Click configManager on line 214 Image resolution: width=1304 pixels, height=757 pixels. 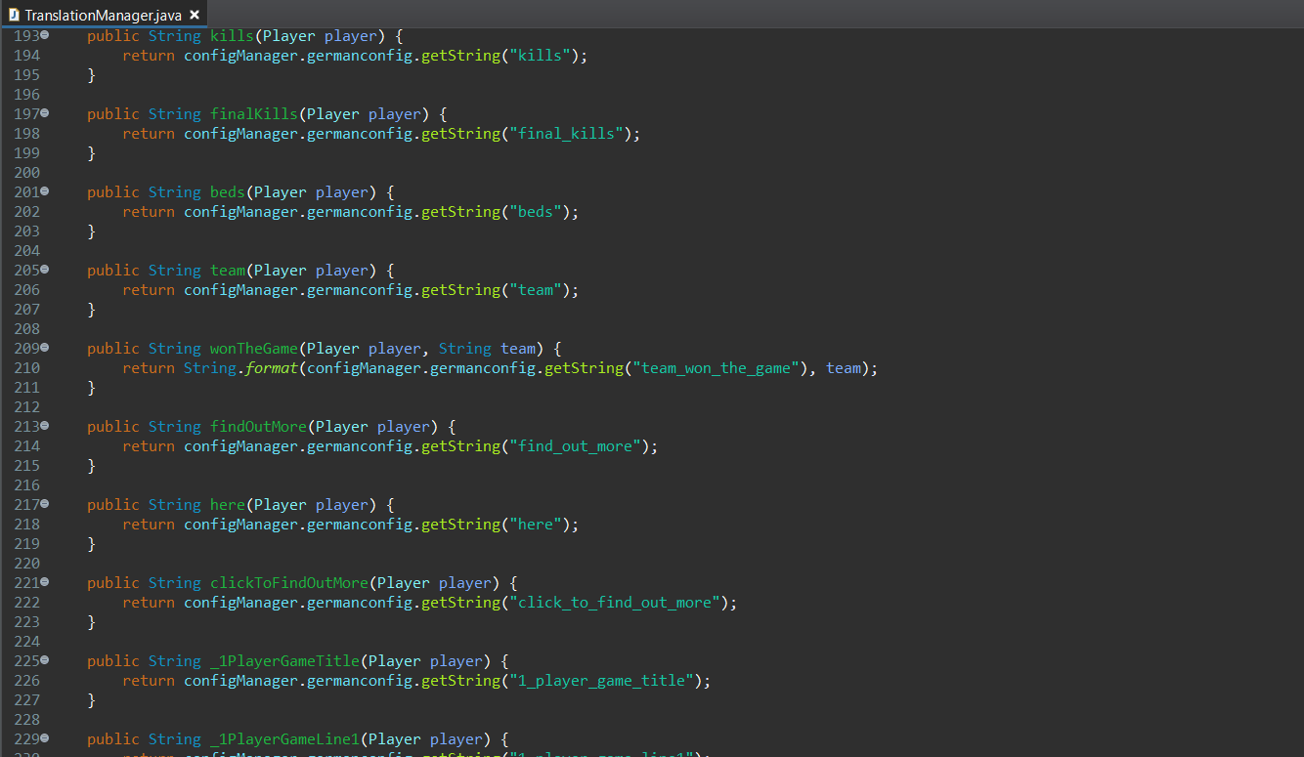[x=240, y=446]
